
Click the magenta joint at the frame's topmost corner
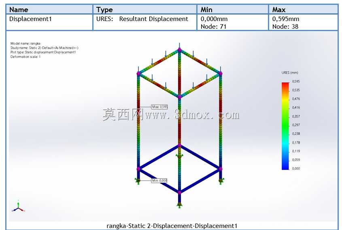coord(179,50)
